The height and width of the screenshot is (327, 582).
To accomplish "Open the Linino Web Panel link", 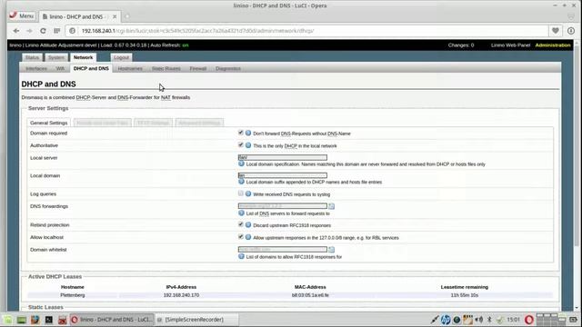I will (x=510, y=45).
